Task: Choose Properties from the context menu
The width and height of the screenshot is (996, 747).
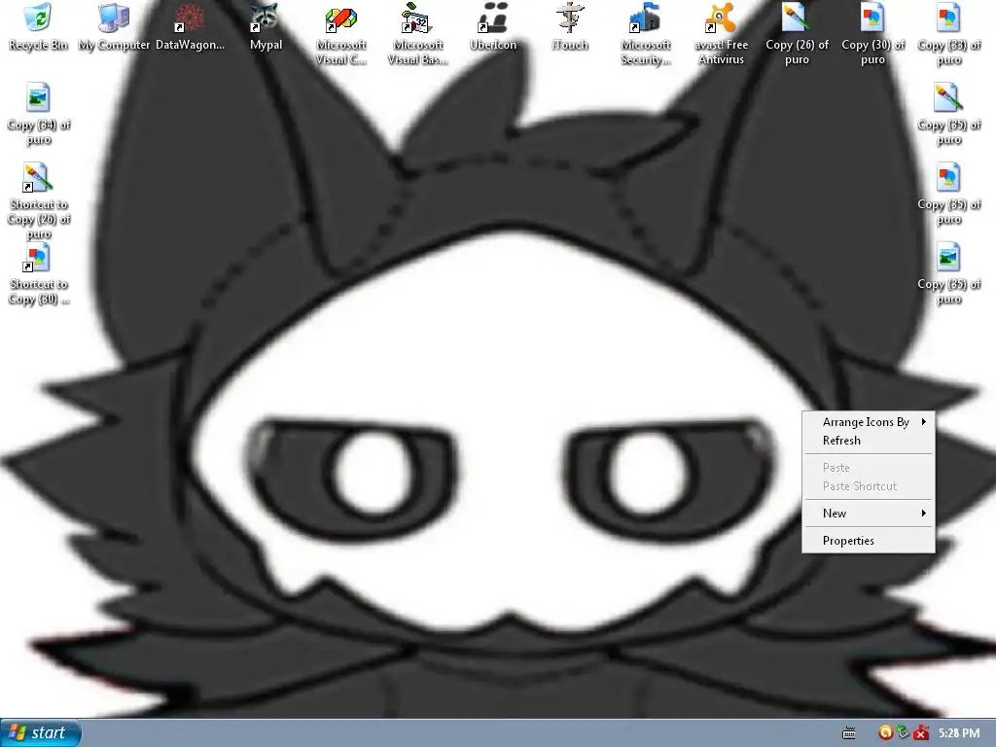Action: coord(869,541)
